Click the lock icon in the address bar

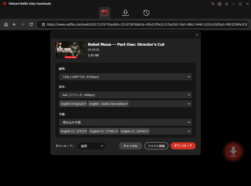pos(44,25)
